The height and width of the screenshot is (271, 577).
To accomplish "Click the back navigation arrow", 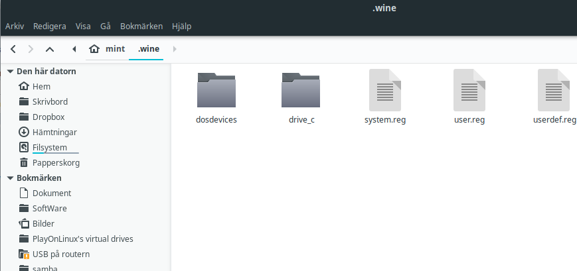I will pos(13,49).
